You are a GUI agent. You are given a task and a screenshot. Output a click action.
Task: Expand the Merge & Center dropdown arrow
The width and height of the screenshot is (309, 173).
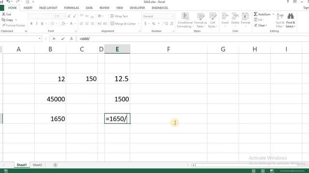(139, 24)
